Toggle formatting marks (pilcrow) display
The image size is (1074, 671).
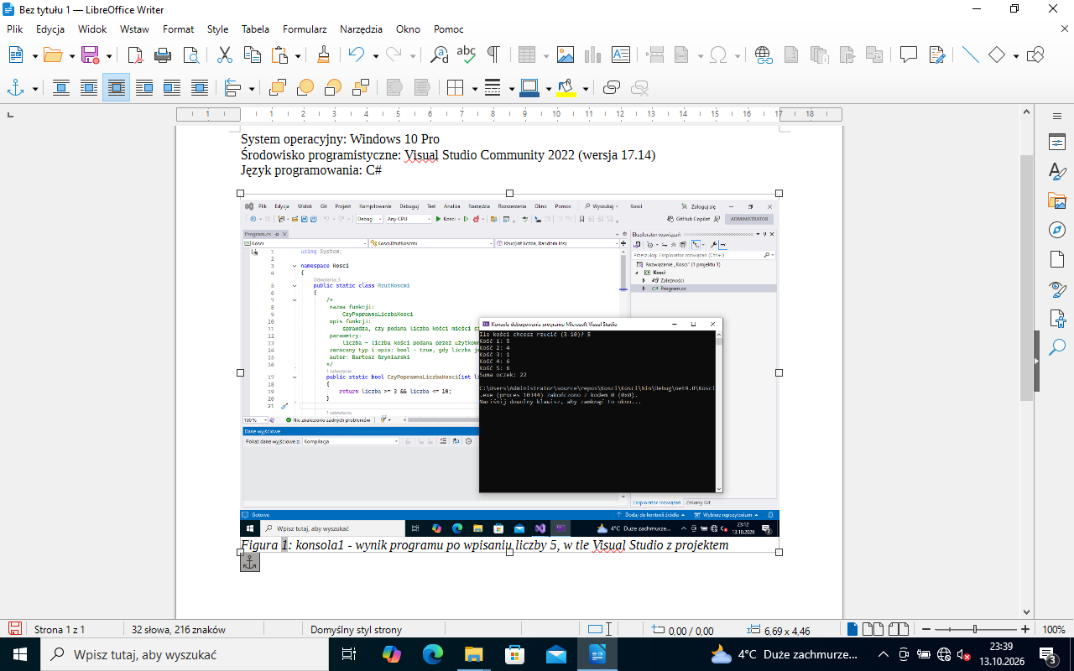click(494, 55)
